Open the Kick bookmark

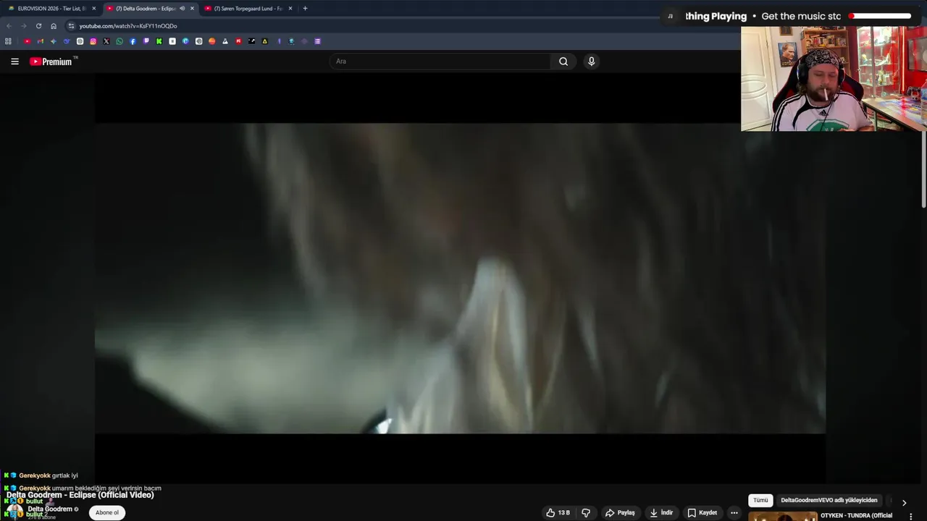point(159,41)
